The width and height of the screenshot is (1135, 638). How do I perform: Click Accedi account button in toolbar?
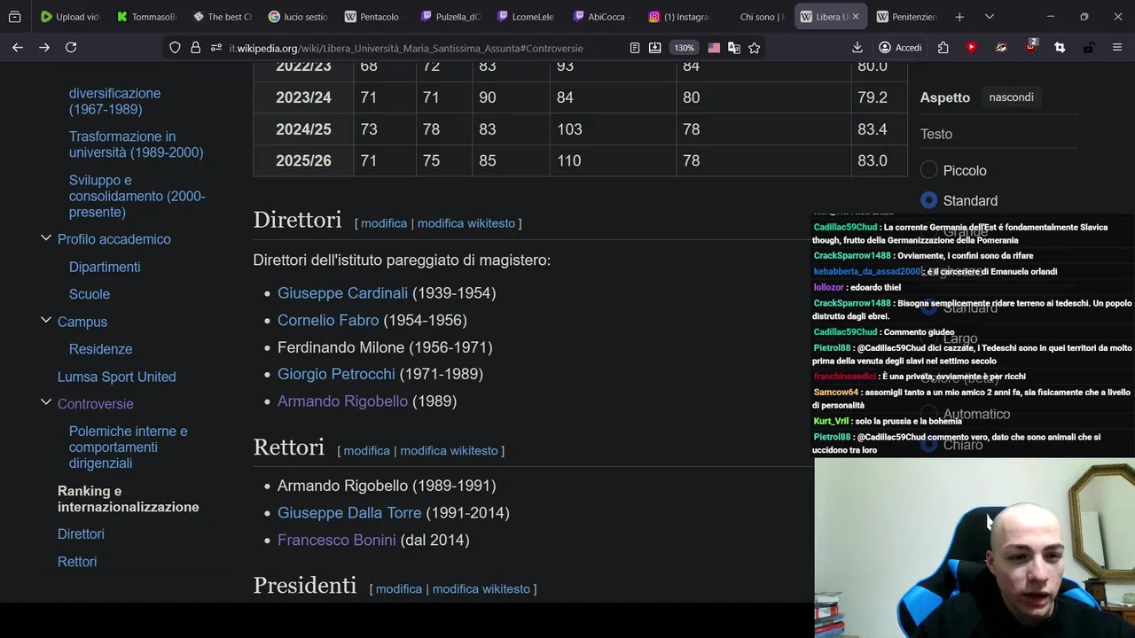pos(900,48)
